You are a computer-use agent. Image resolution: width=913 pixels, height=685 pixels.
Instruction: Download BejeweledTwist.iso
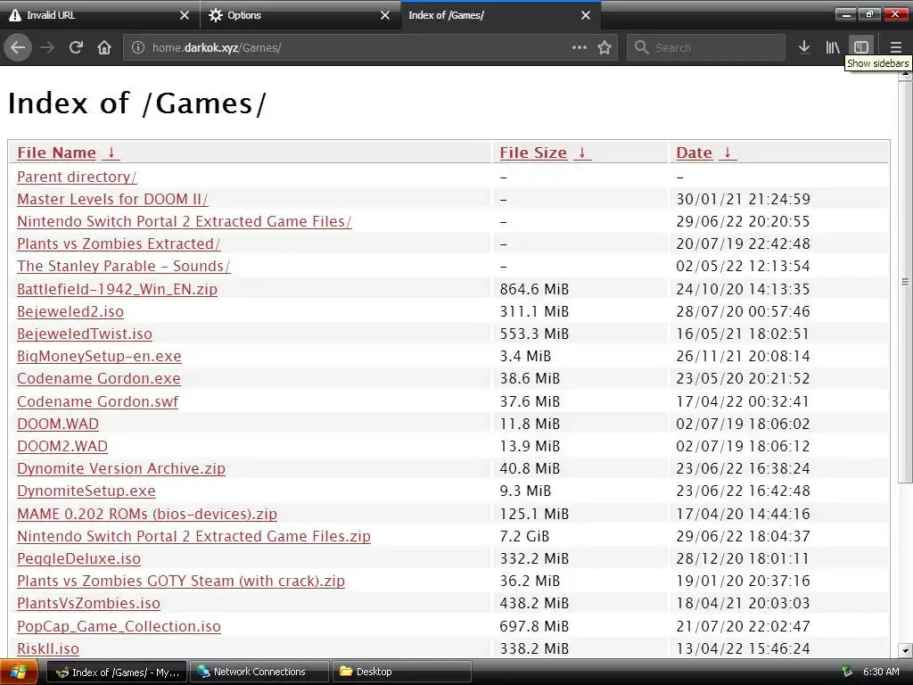(85, 334)
